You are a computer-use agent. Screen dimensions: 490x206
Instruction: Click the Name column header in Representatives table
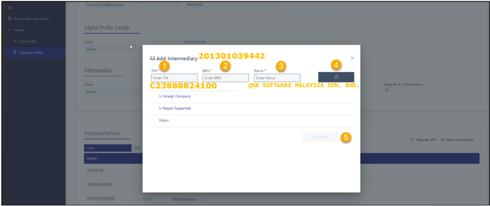(92, 158)
